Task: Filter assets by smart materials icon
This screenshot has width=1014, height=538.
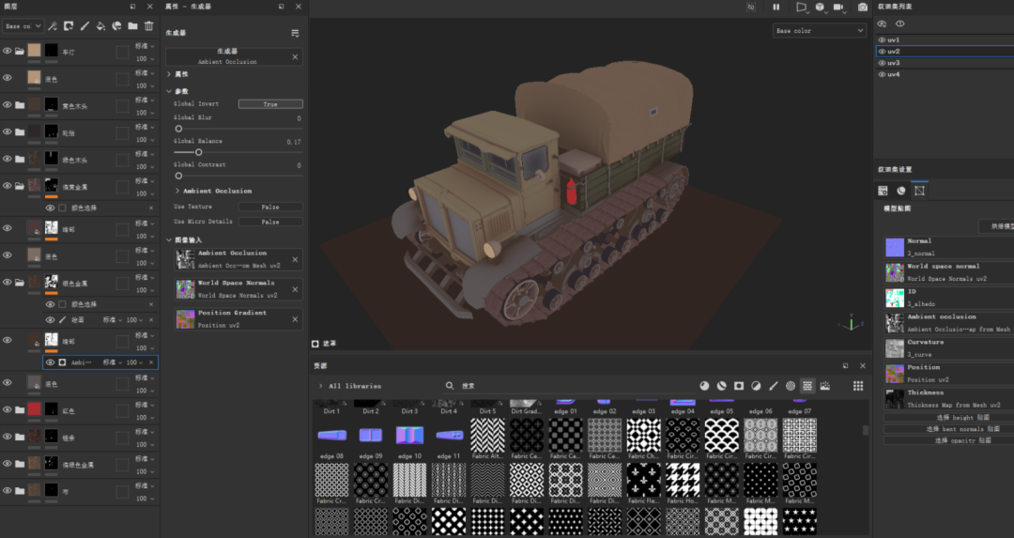Action: 722,386
